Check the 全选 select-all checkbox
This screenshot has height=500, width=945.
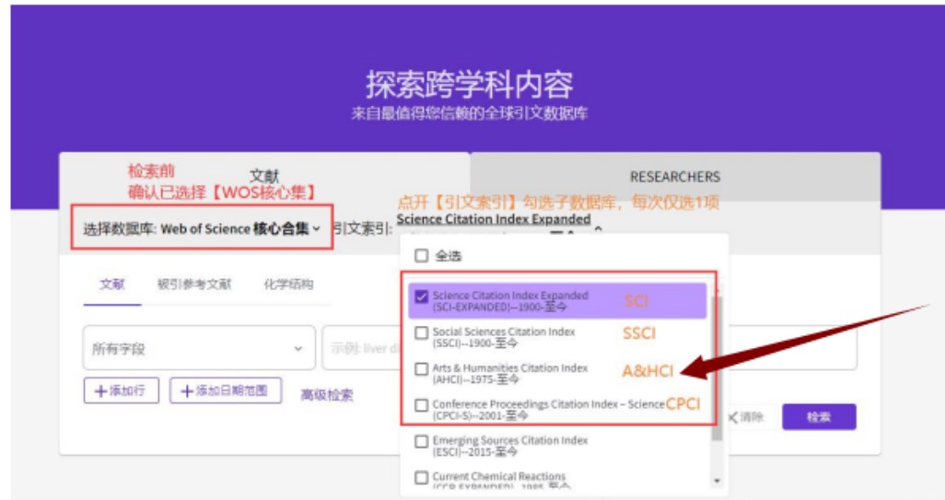pyautogui.click(x=422, y=256)
